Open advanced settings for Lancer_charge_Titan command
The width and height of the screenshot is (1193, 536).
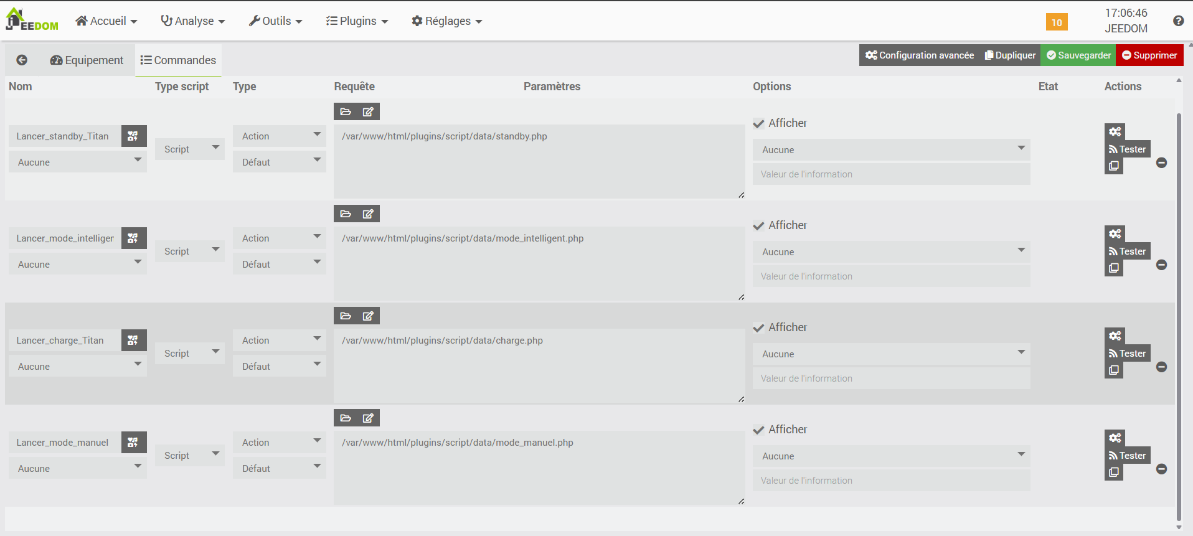pos(1115,336)
